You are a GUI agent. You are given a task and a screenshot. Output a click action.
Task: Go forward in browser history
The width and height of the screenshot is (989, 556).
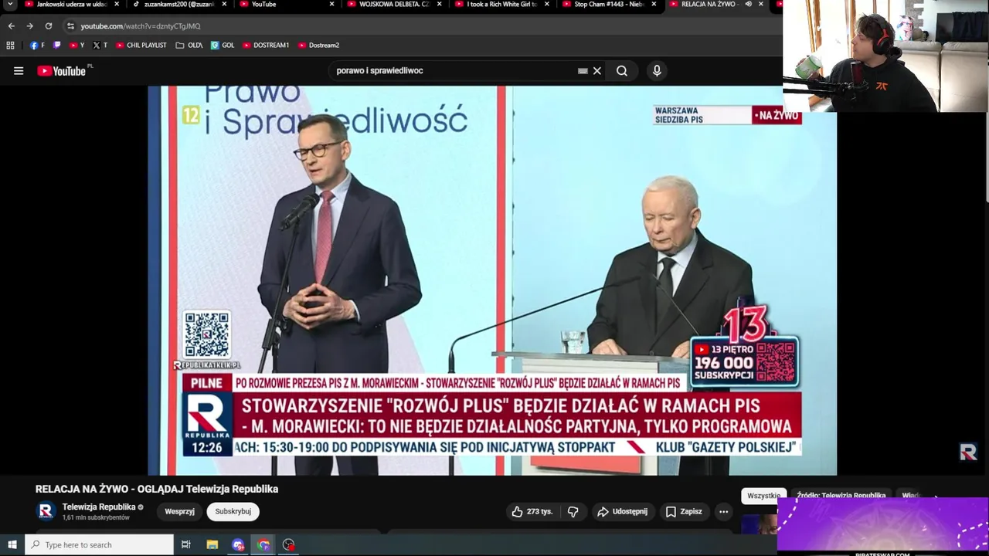(x=29, y=26)
